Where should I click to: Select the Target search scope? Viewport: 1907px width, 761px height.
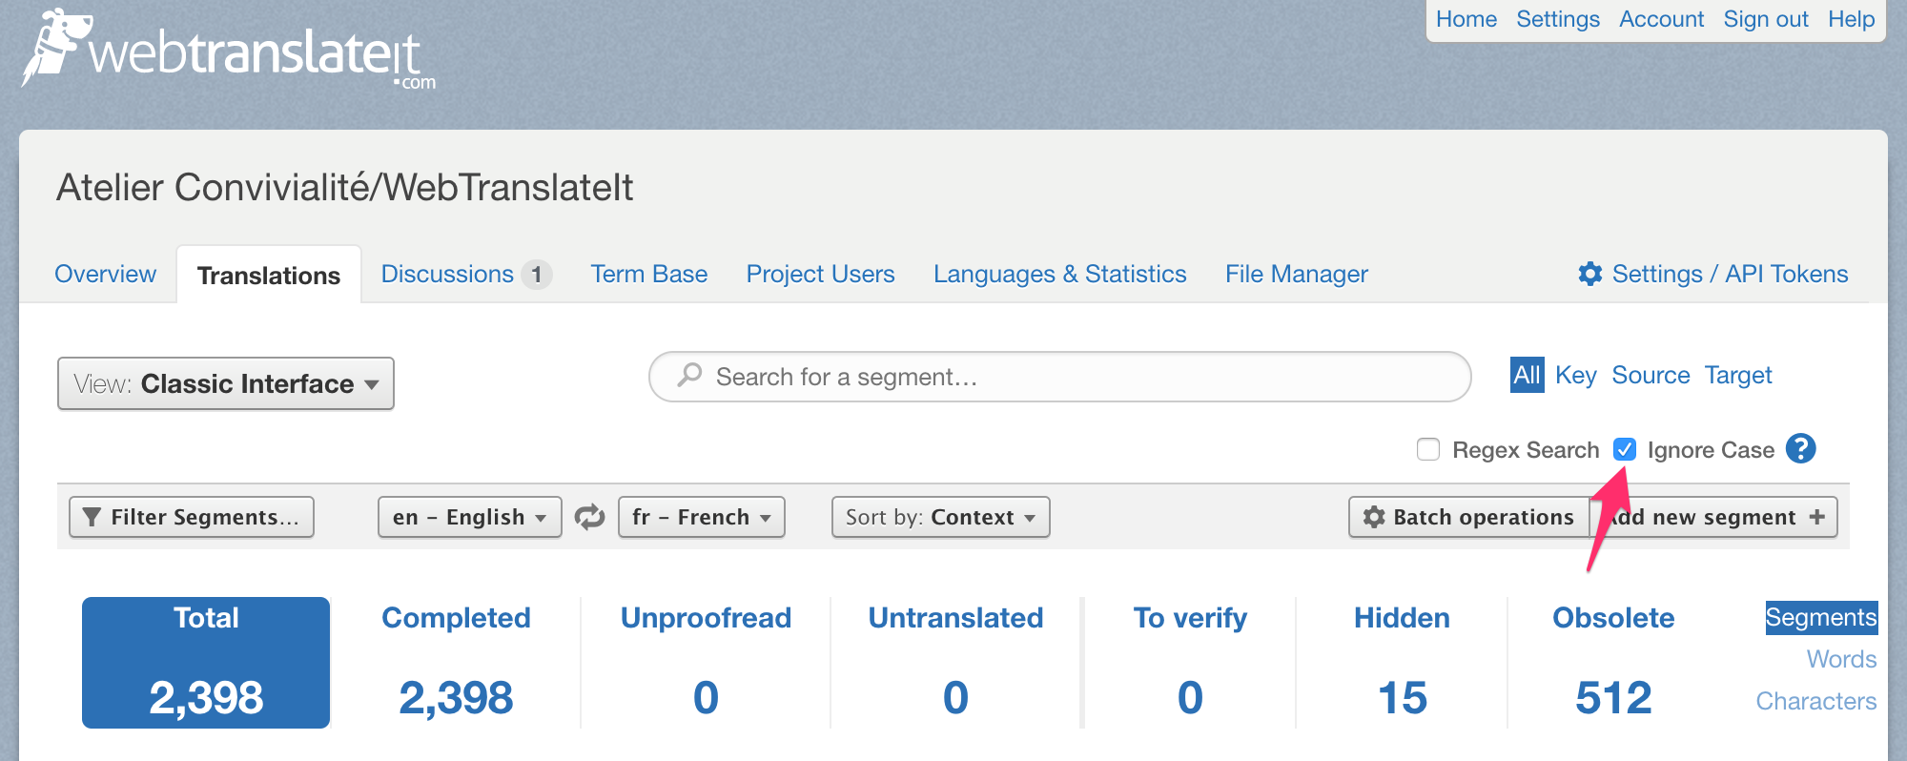point(1738,375)
